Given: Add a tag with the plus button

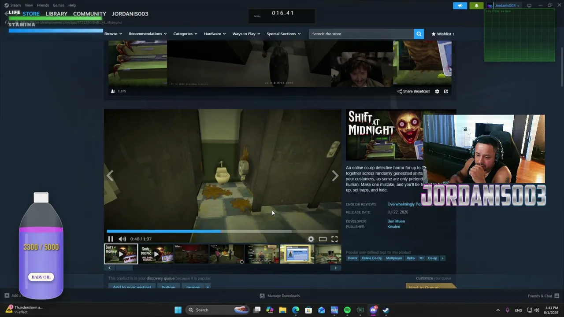Looking at the screenshot, I should [x=442, y=258].
